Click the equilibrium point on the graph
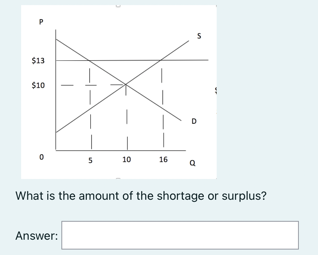The width and height of the screenshot is (318, 255). [x=126, y=83]
